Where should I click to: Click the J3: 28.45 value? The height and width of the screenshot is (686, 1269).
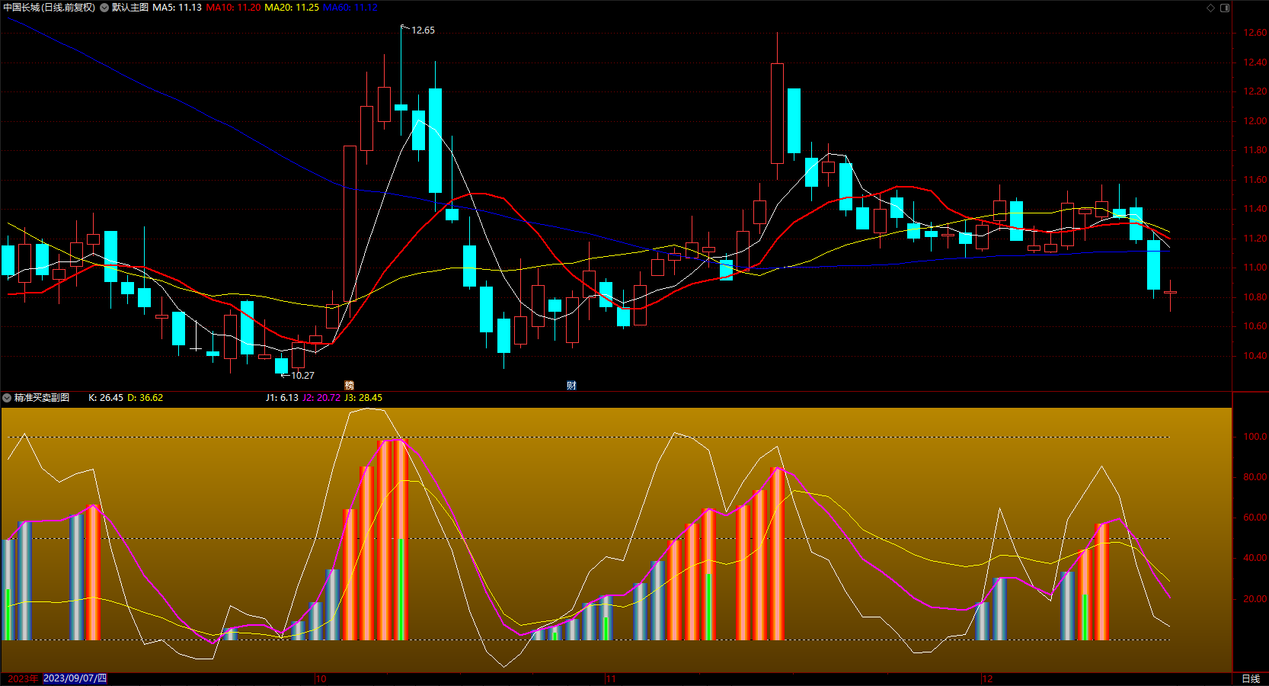point(363,398)
